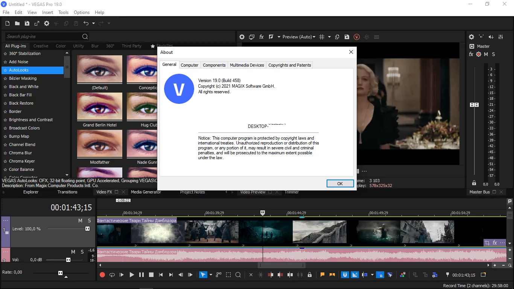Show the Favorites plug-in category
This screenshot has width=514, height=289.
(x=161, y=46)
